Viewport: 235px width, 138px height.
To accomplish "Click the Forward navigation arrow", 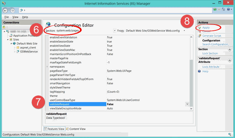I will tap(12, 10).
